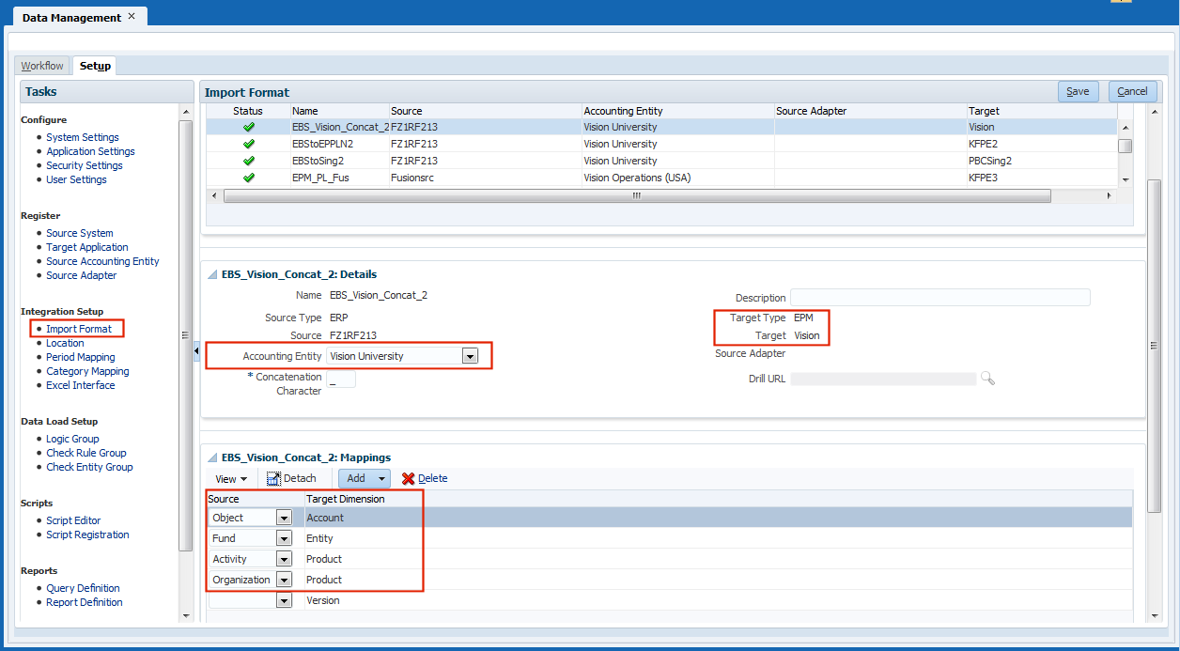Open the Script Editor task link
The width and height of the screenshot is (1180, 651).
[73, 520]
